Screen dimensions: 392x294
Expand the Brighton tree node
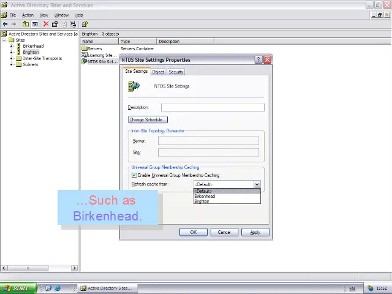11,52
